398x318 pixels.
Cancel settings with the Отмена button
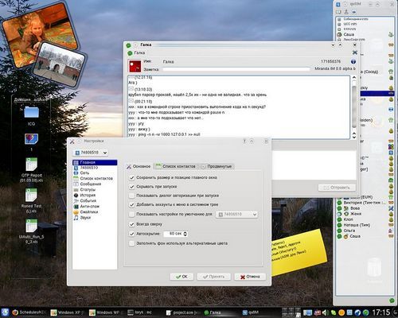click(250, 277)
